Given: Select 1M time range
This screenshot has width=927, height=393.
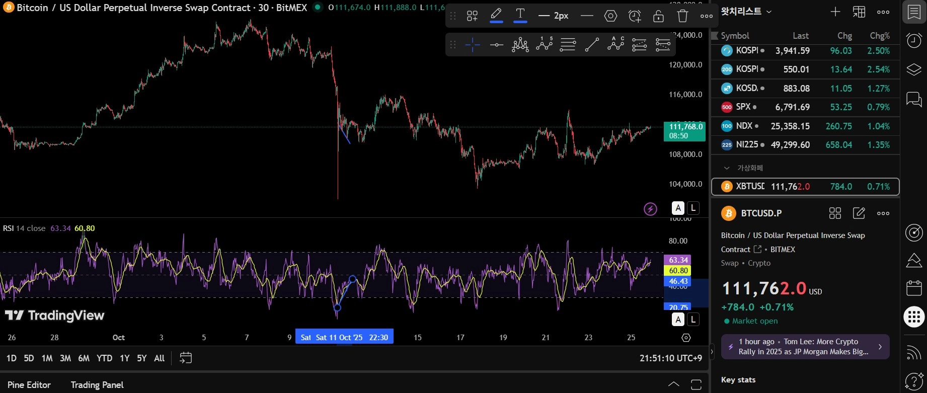Looking at the screenshot, I should tap(47, 358).
